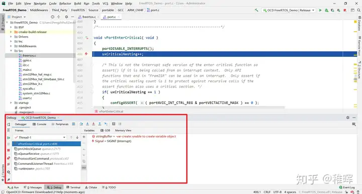Show execution point icon in debugger toolbar
362x194 pixels.
pyautogui.click(x=73, y=124)
